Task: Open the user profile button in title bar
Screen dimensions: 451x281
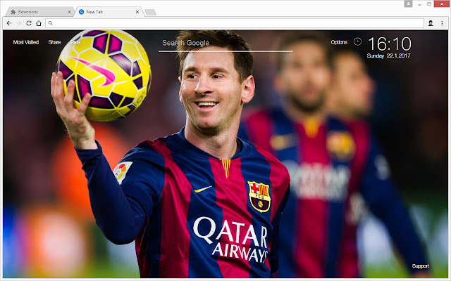Action: 408,4
